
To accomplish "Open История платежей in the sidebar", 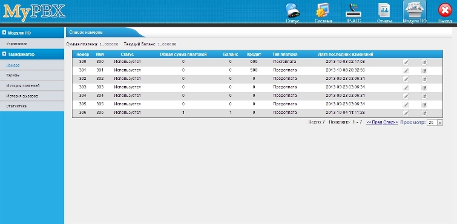I will click(23, 86).
